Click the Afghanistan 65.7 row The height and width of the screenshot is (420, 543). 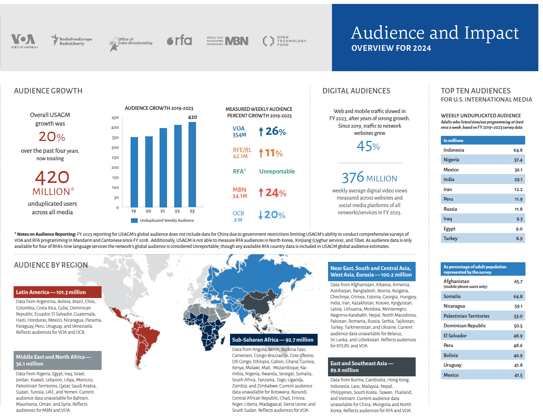(483, 283)
